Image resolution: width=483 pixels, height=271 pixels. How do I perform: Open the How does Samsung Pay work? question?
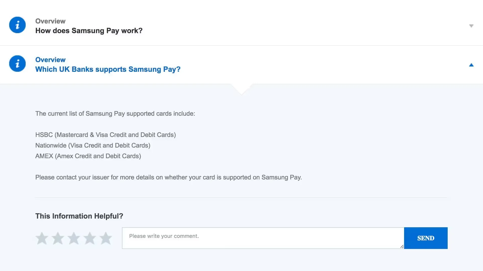tap(89, 31)
